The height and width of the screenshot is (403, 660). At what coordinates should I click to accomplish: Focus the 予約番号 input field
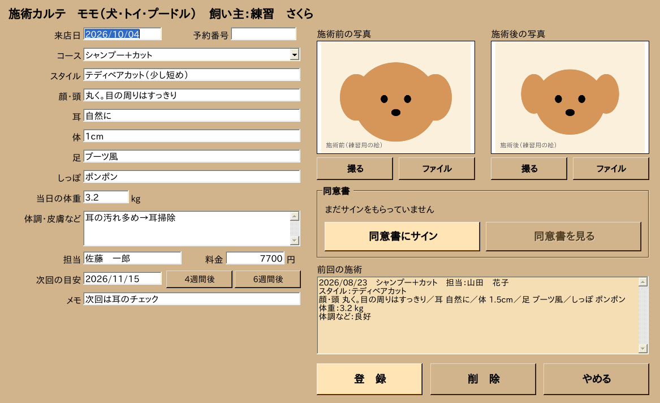point(264,34)
